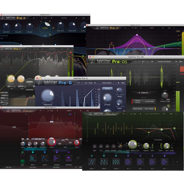Click the Redo arrow in Pro-DS header
The image size is (184, 184).
coord(139,62)
